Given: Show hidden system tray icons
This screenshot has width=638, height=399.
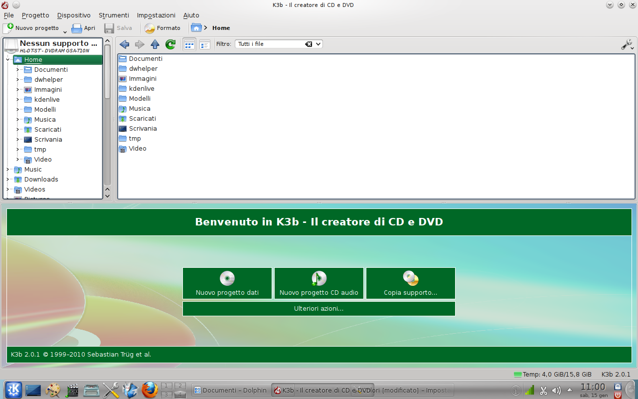Looking at the screenshot, I should tap(570, 390).
